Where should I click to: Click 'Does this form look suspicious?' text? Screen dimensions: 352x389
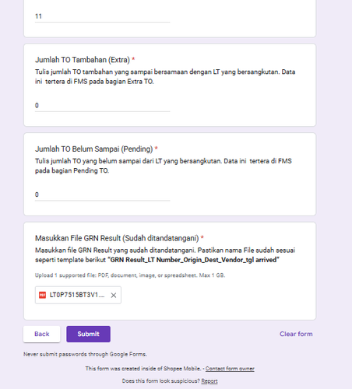pos(161,381)
